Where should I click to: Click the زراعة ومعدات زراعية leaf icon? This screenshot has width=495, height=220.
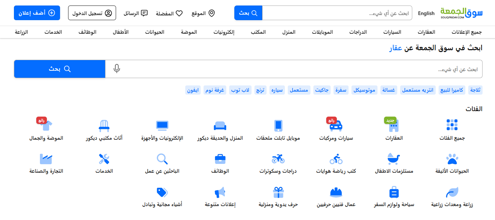(452, 192)
